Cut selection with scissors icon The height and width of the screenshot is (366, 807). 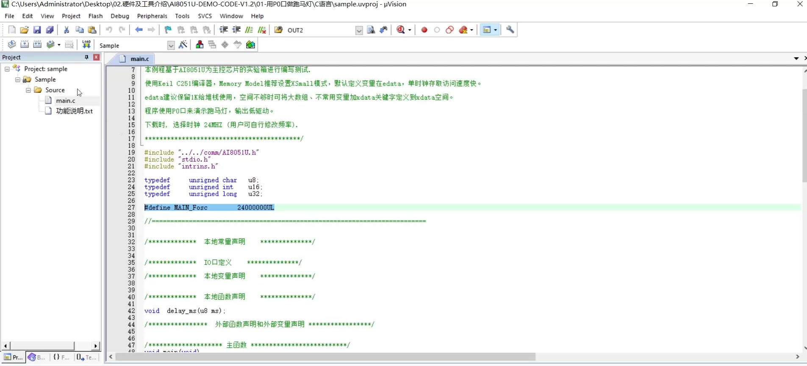tap(67, 30)
